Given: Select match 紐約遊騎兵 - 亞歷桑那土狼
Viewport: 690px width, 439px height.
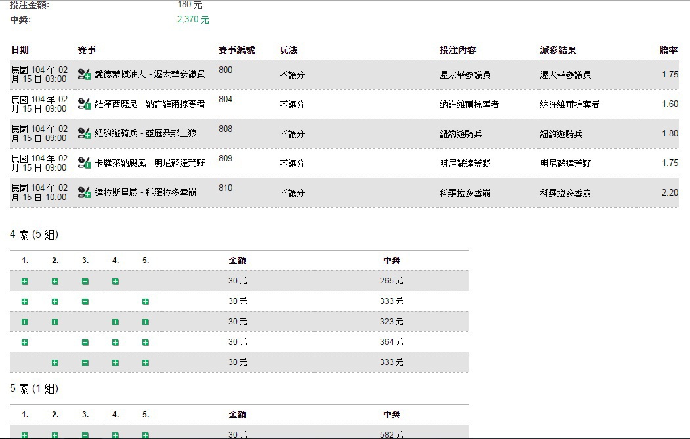Looking at the screenshot, I should tap(146, 133).
